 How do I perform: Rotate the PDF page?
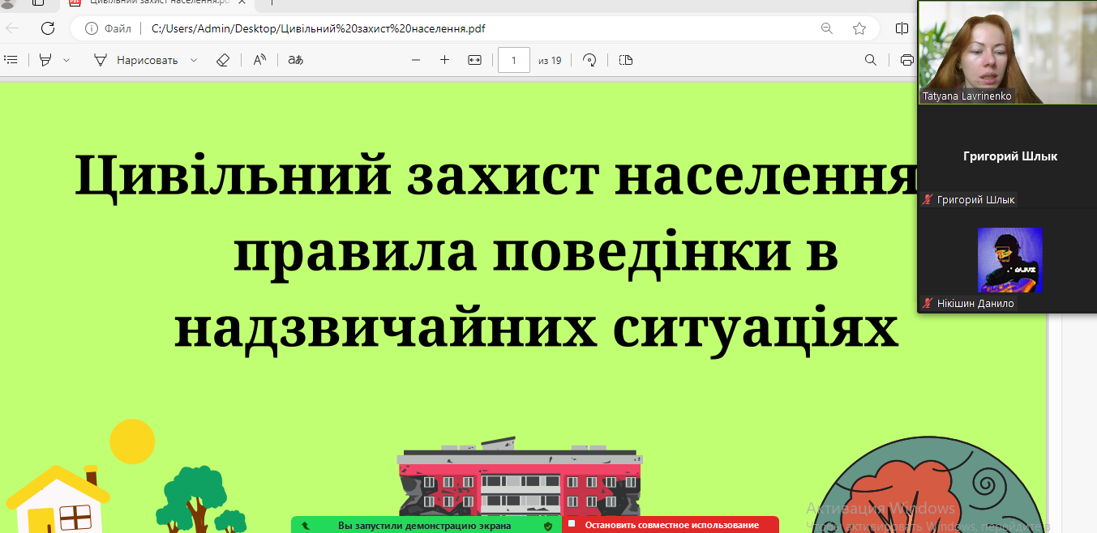tap(590, 60)
